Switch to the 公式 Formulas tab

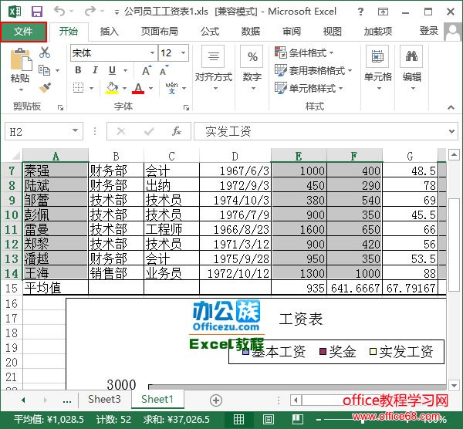210,31
